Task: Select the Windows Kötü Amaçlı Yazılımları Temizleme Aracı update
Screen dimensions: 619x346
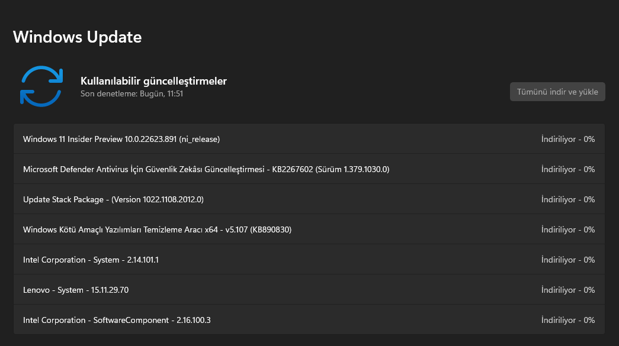Action: pos(309,229)
